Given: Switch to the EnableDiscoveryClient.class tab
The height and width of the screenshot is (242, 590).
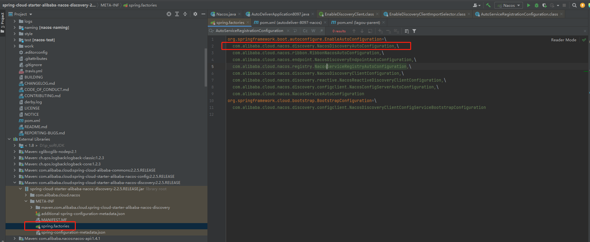Looking at the screenshot, I should (x=349, y=14).
